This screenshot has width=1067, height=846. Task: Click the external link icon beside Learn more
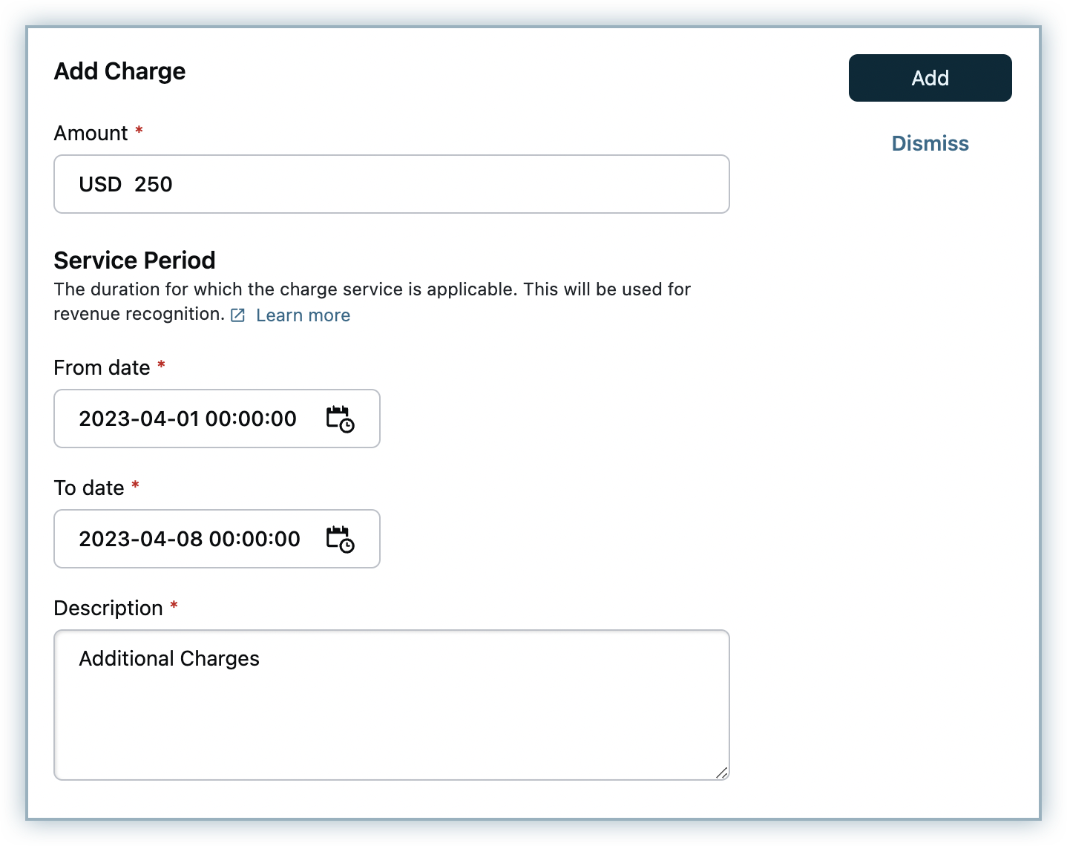238,315
